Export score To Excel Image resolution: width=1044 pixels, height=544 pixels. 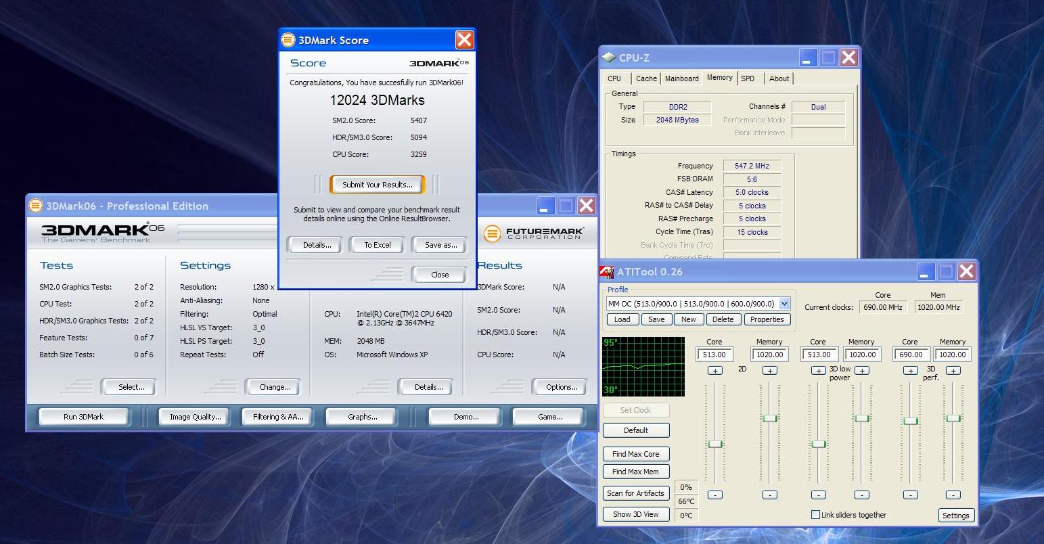(x=378, y=245)
